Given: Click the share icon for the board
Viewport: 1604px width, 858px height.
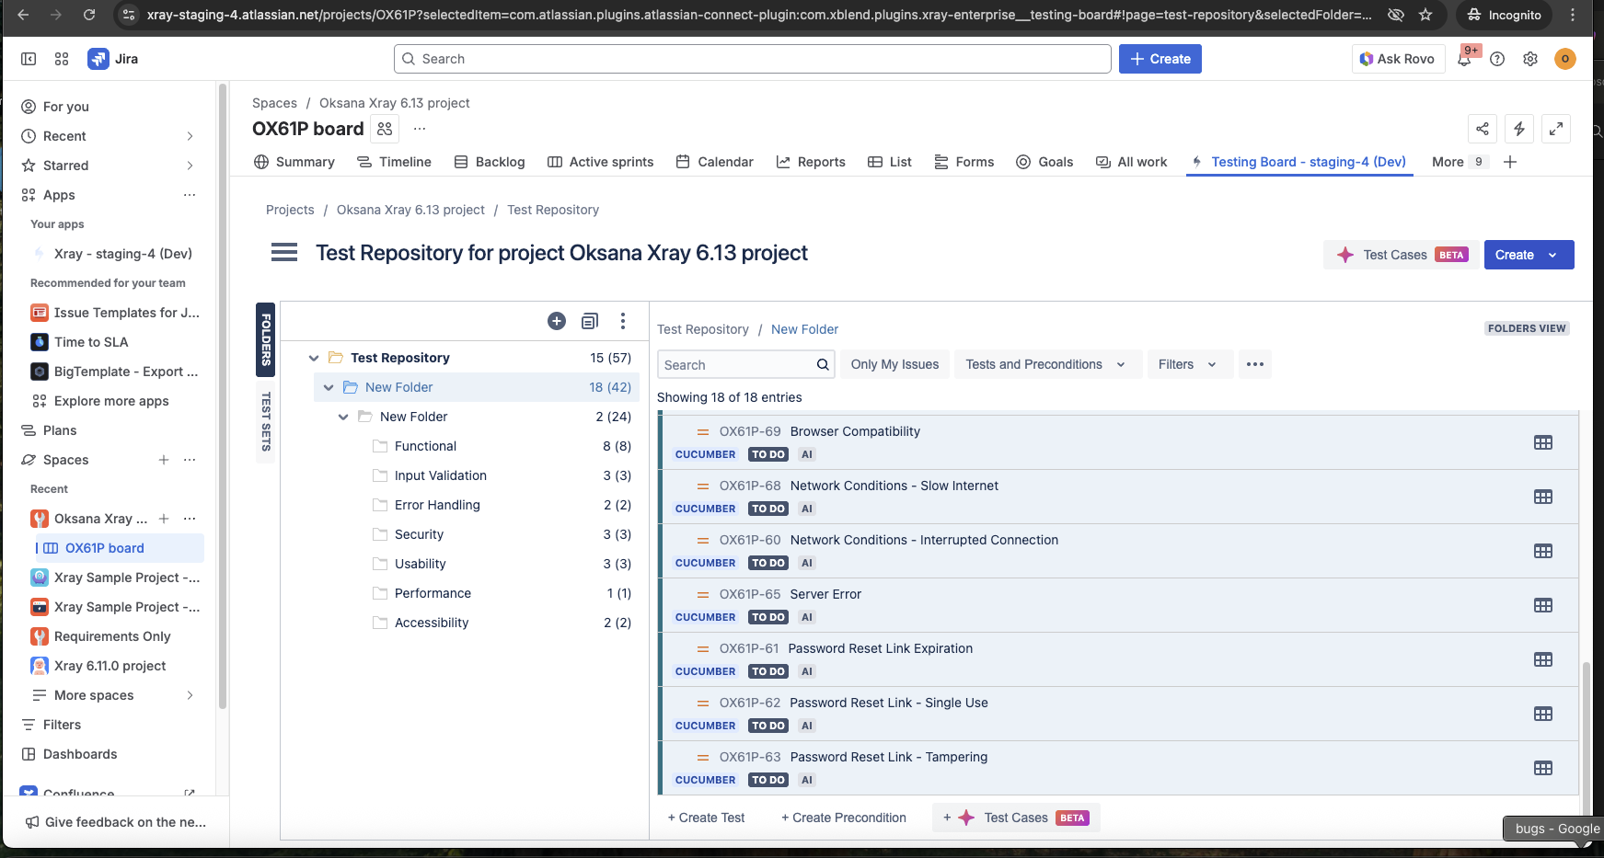Looking at the screenshot, I should click(1483, 129).
